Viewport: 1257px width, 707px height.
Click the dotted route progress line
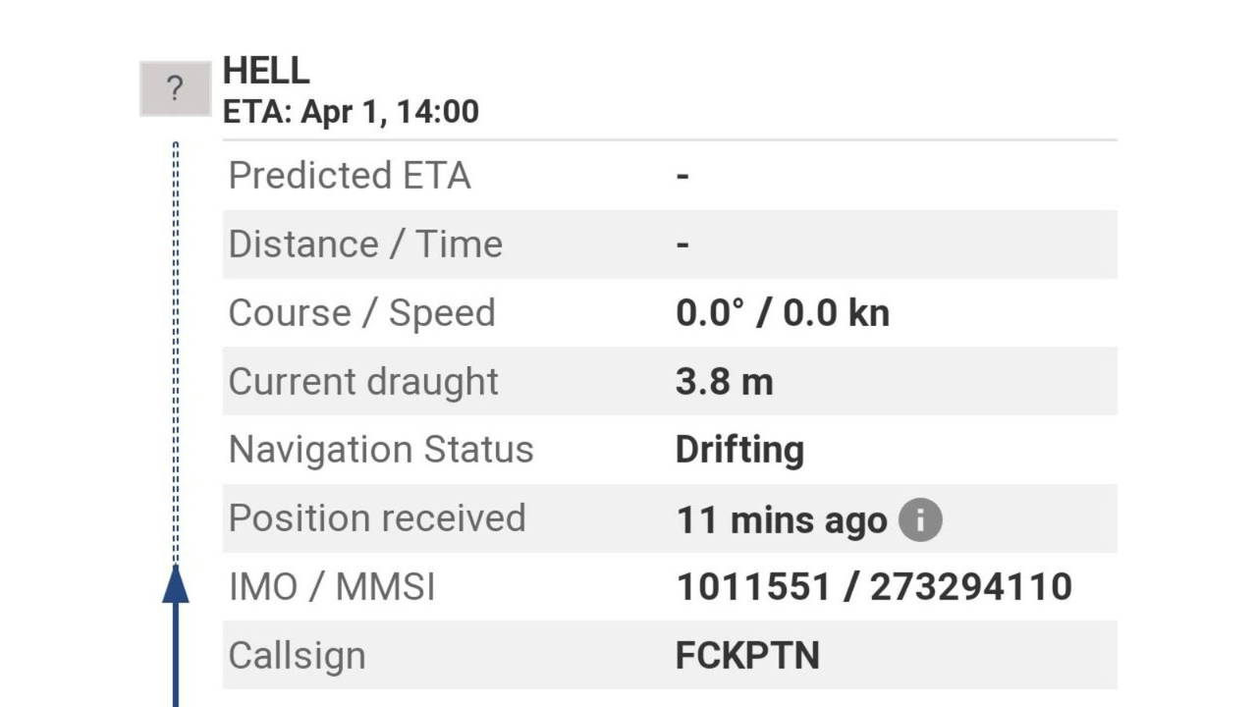(x=176, y=353)
